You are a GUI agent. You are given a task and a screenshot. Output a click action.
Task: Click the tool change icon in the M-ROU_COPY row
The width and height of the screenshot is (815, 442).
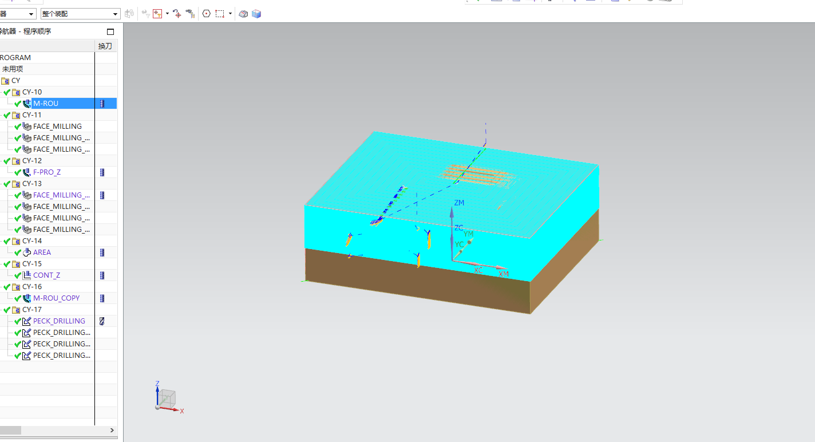click(102, 298)
